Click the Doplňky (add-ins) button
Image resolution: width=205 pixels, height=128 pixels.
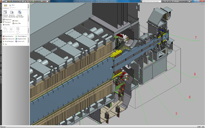6,25
